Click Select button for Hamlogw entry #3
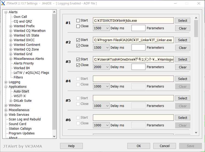205x152 pixels. [x=183, y=59]
